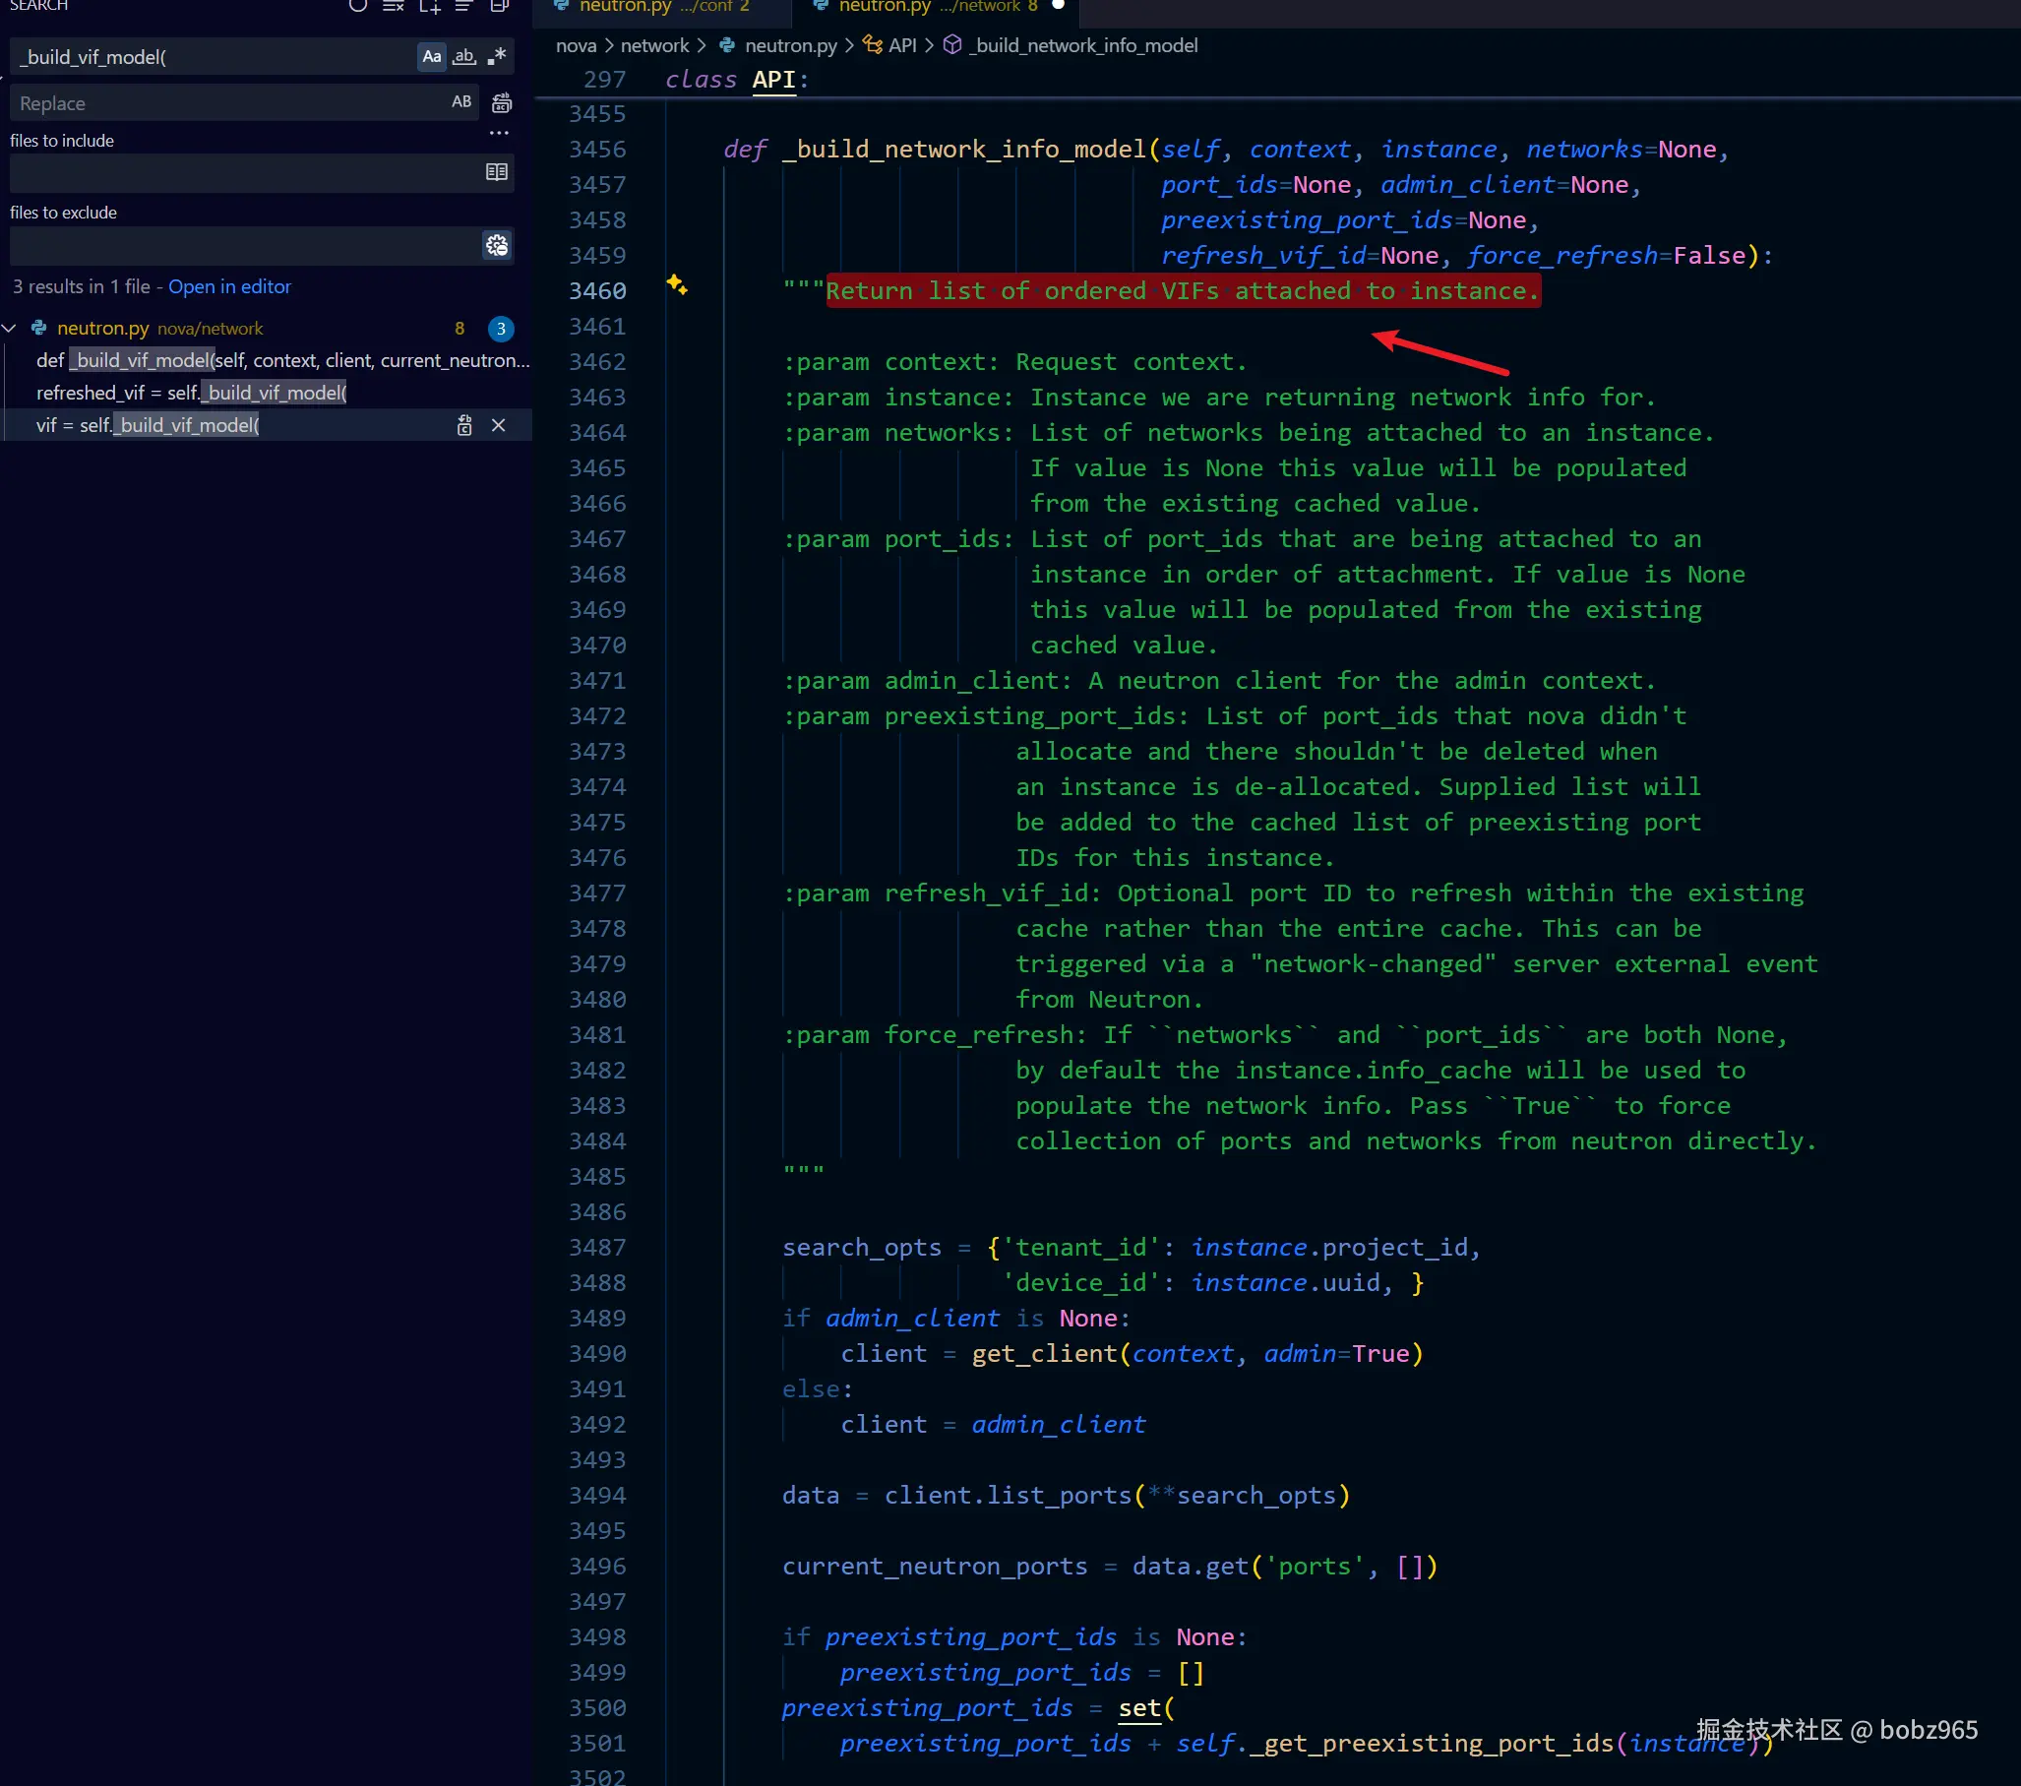Click sparkle code action icon at line 3460
2021x1786 pixels.
[x=676, y=284]
